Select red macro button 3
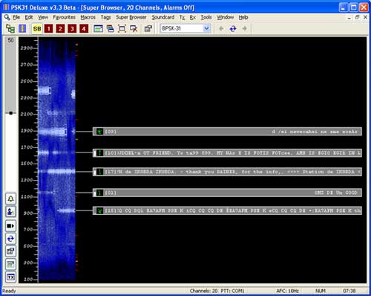 tap(72, 29)
